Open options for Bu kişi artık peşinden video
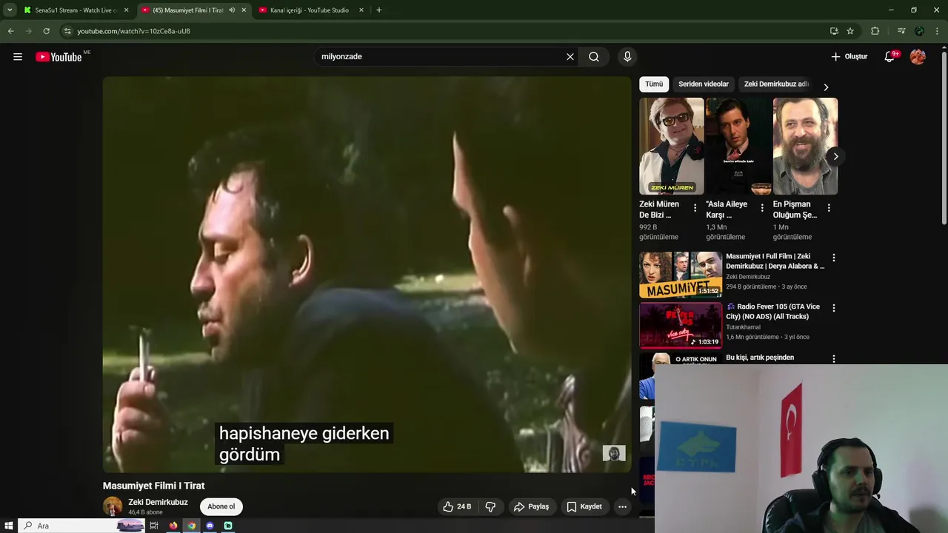 coord(834,359)
